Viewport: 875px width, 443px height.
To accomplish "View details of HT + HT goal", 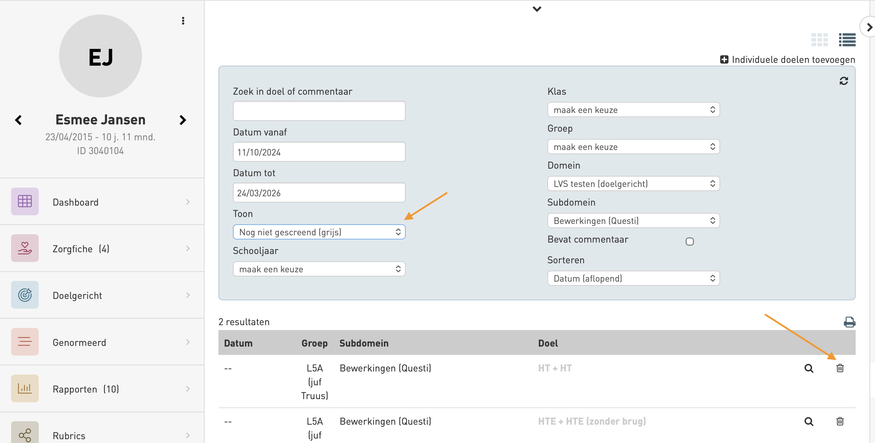I will [809, 368].
